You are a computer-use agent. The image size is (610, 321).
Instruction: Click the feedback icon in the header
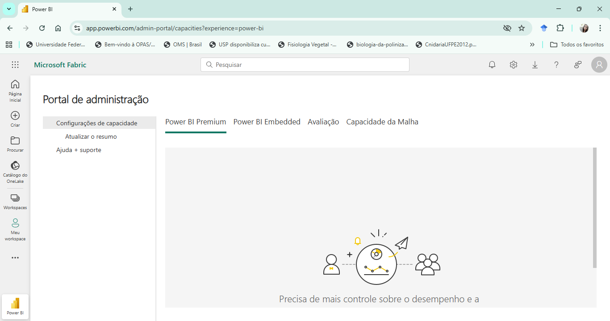click(x=578, y=65)
